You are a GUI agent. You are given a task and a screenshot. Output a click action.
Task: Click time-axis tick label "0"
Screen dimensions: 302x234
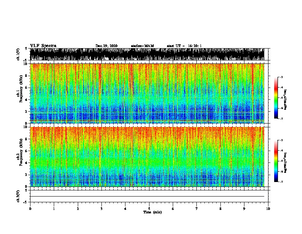point(30,209)
